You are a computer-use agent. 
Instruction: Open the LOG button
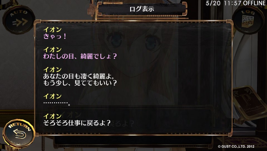tap(248, 19)
